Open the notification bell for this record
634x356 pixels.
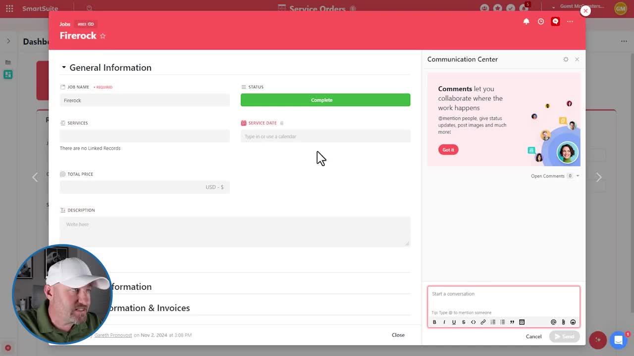tap(527, 22)
